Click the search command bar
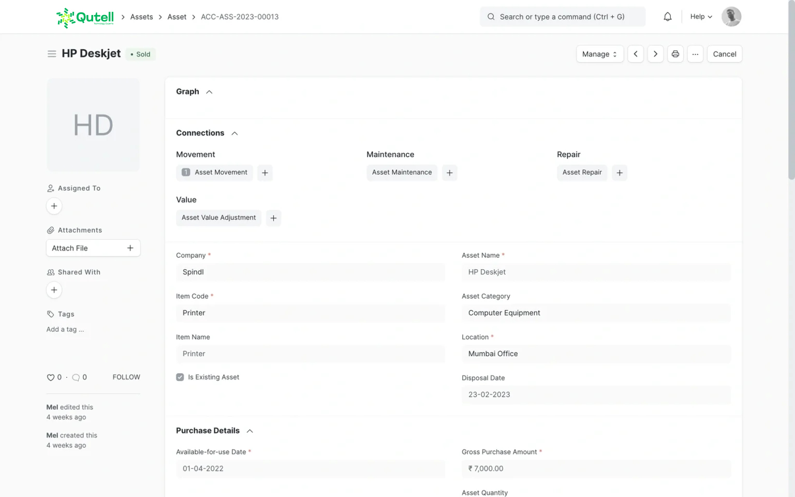Viewport: 795px width, 497px height. (x=562, y=17)
